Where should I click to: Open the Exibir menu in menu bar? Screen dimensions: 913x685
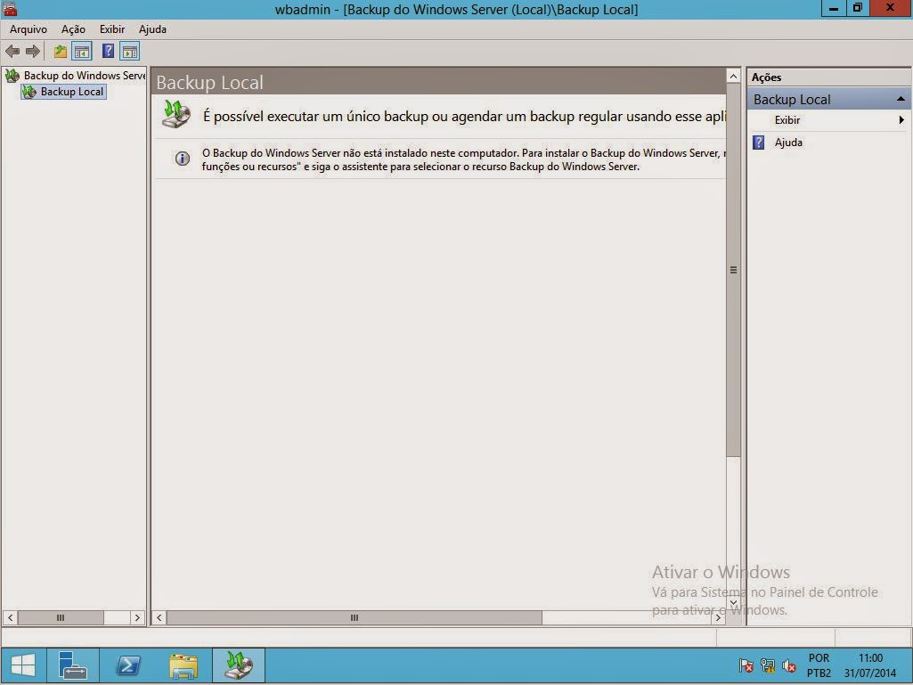112,29
